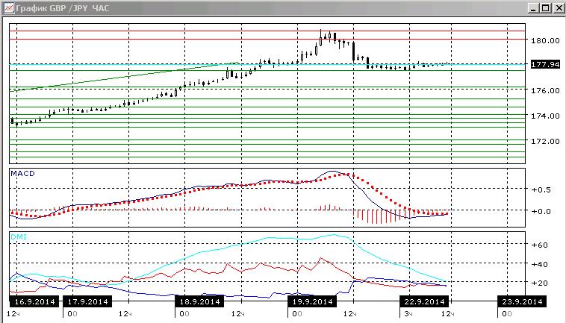Click the 17.9.2014 date marker
Viewport: 566px width, 323px height.
pos(87,301)
